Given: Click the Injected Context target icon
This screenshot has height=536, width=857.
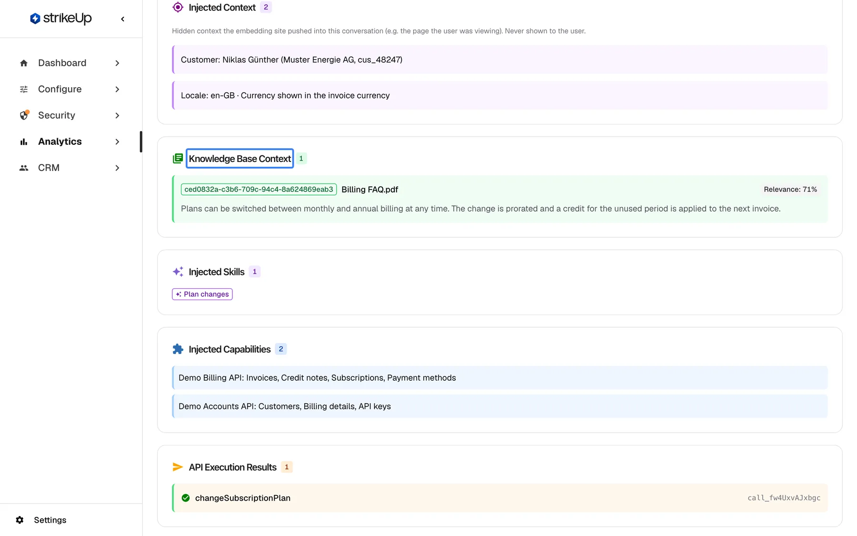Looking at the screenshot, I should pos(178,7).
